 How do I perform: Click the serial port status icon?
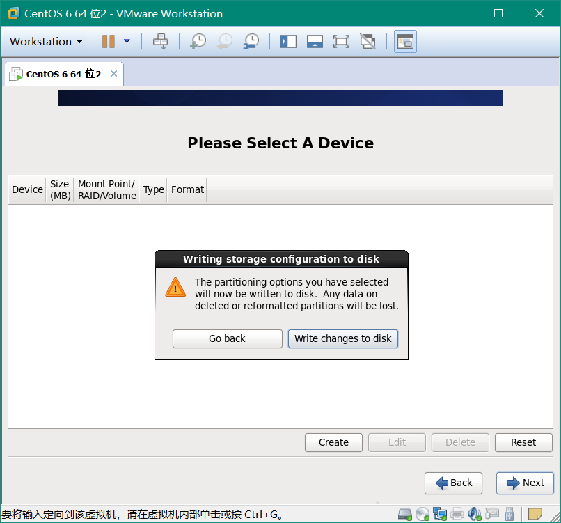492,515
